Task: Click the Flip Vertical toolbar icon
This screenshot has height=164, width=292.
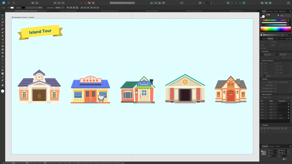Action: coord(156,3)
